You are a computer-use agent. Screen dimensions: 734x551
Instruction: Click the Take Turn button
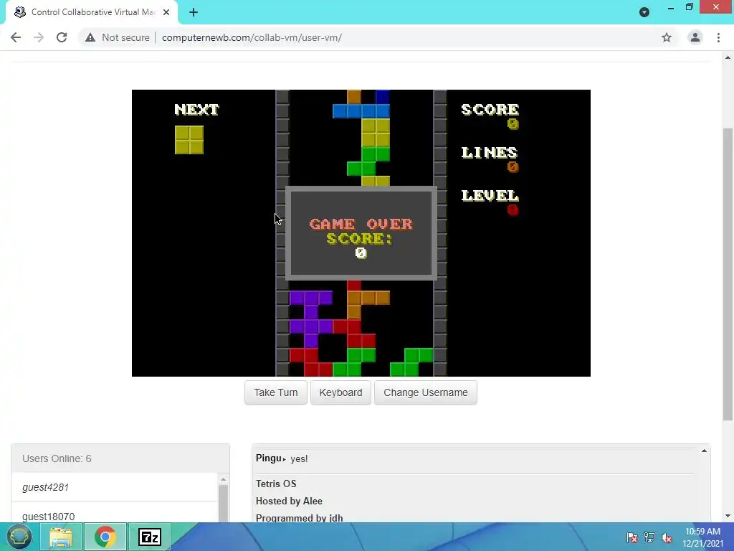pyautogui.click(x=276, y=392)
